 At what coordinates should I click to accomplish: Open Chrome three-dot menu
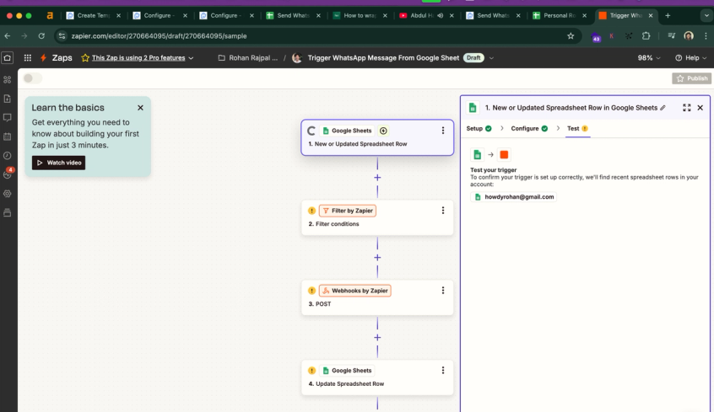point(706,36)
